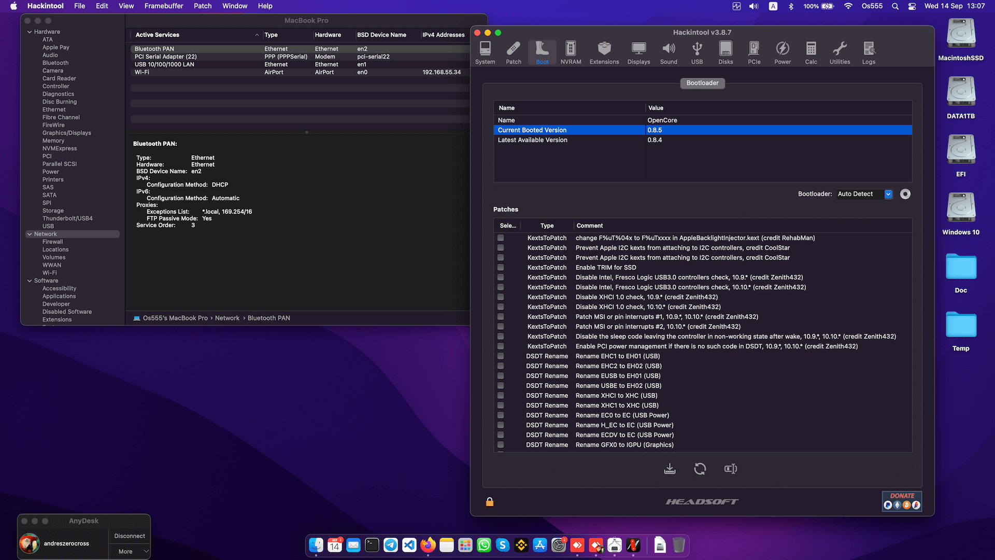The height and width of the screenshot is (560, 995).
Task: Open the Doc folder on desktop
Action: pyautogui.click(x=961, y=272)
